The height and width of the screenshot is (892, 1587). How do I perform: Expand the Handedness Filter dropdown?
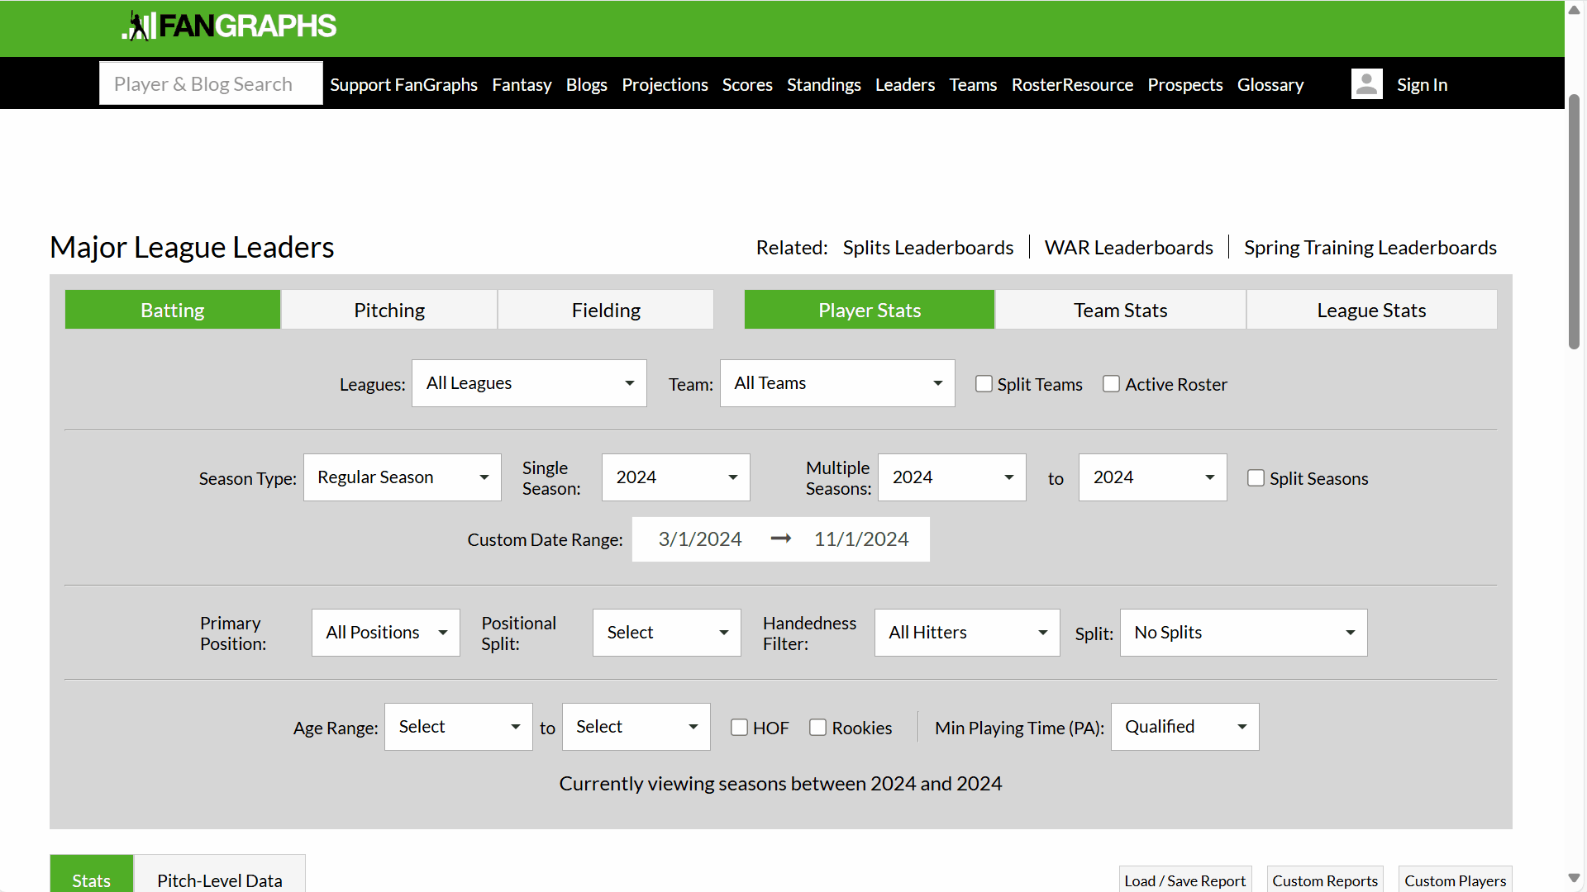coord(966,633)
